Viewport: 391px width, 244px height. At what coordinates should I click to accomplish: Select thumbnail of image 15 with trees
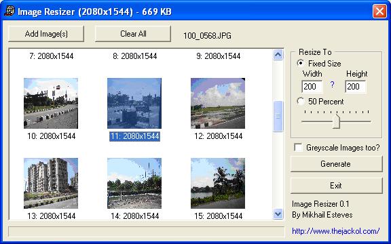(218, 183)
